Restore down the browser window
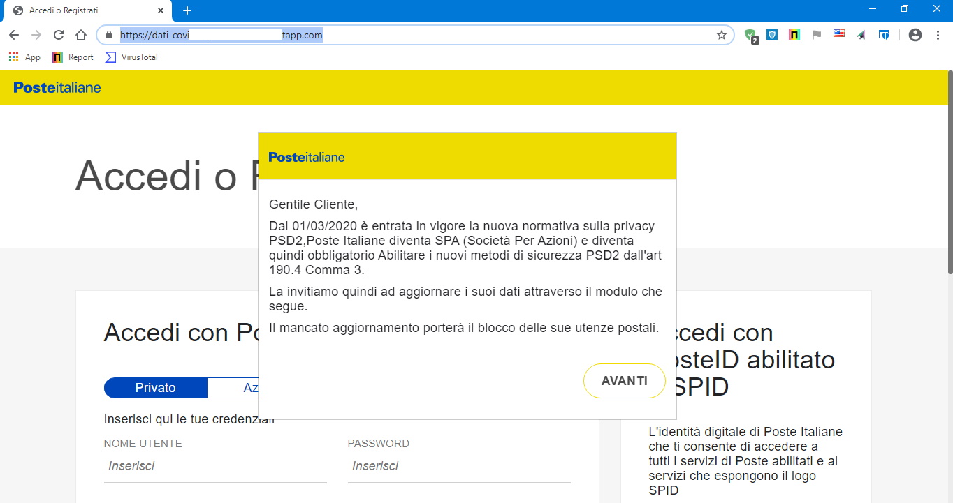Image resolution: width=953 pixels, height=503 pixels. point(905,9)
